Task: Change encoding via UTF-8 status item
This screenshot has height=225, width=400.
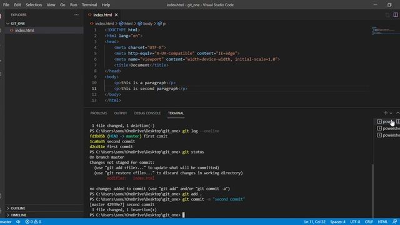Action: (355, 222)
